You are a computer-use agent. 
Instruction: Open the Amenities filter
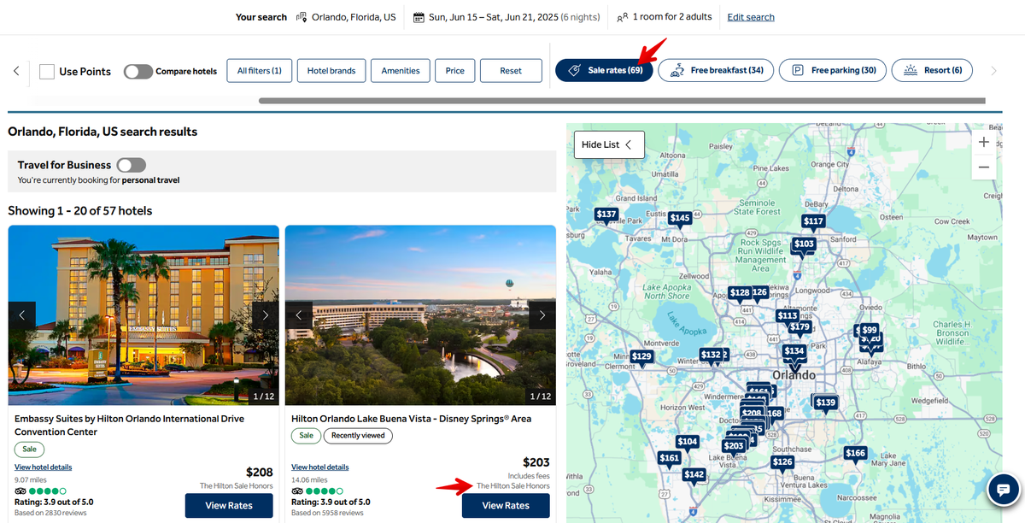[x=401, y=71]
